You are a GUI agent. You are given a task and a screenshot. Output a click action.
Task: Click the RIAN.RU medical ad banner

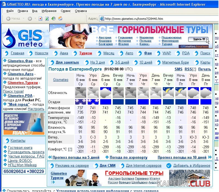click(x=24, y=124)
